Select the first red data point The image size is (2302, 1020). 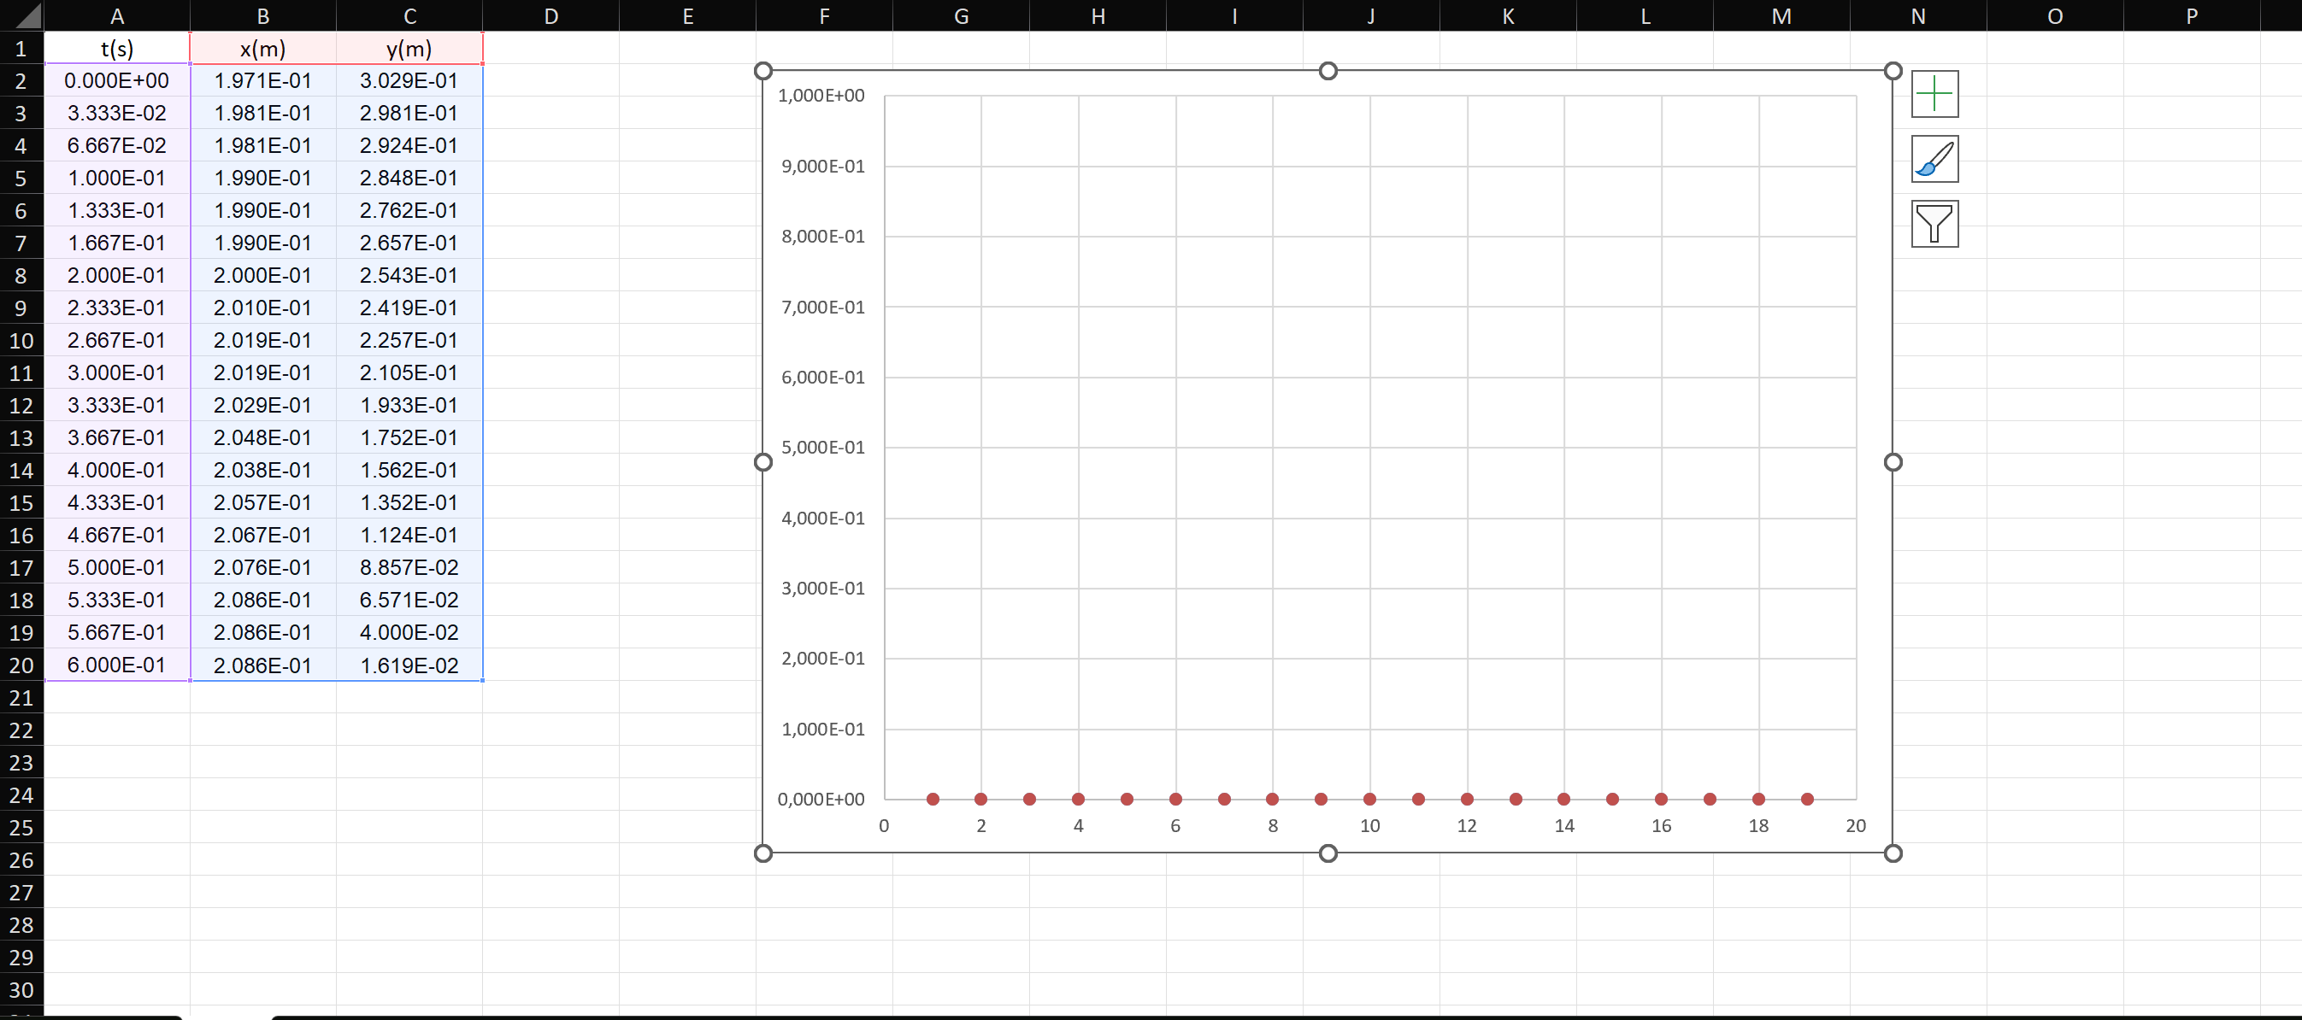932,800
